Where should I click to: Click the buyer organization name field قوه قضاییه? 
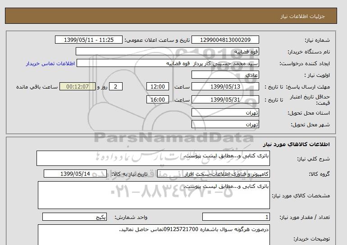click(167, 51)
